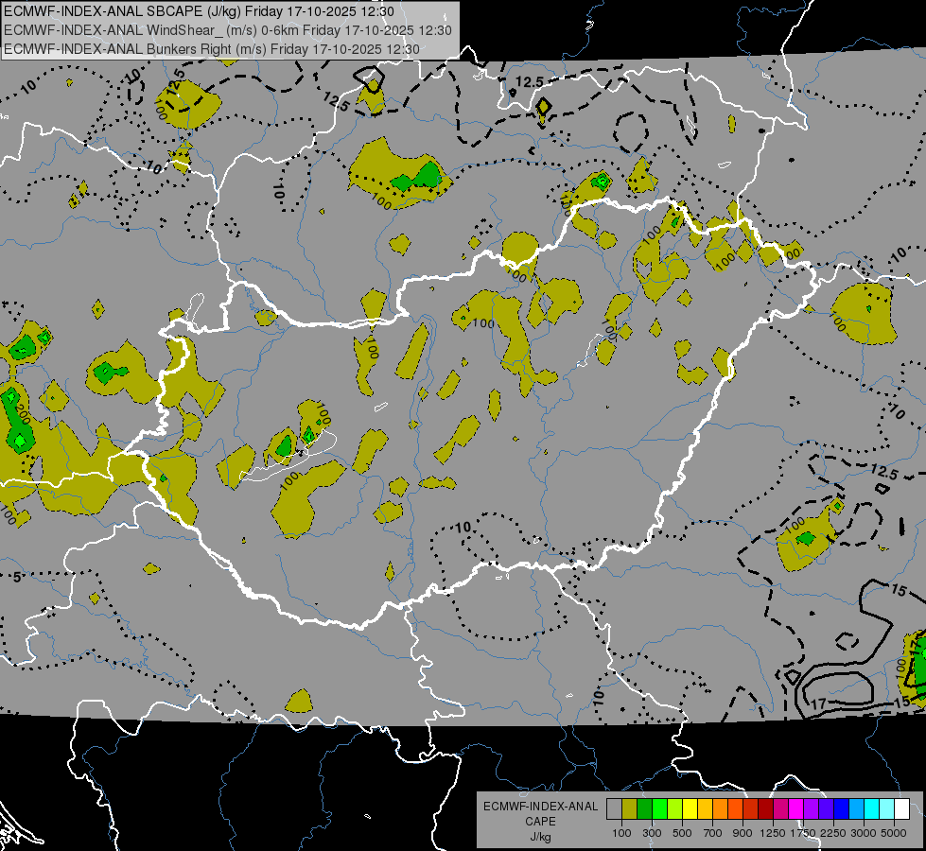Click the 300 legend value

tap(652, 833)
